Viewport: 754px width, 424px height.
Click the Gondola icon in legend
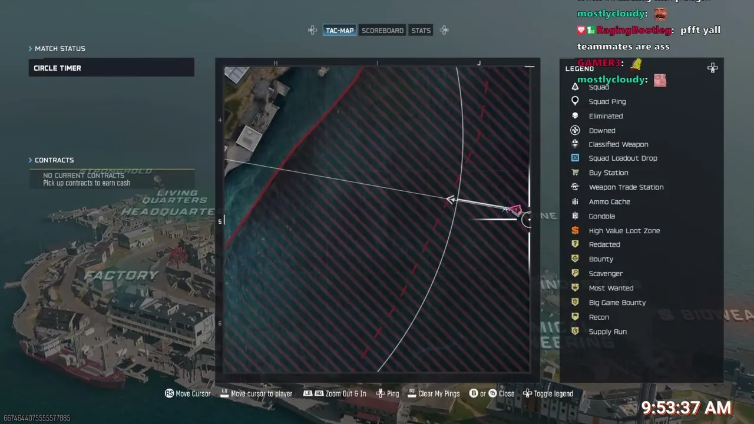(x=575, y=216)
